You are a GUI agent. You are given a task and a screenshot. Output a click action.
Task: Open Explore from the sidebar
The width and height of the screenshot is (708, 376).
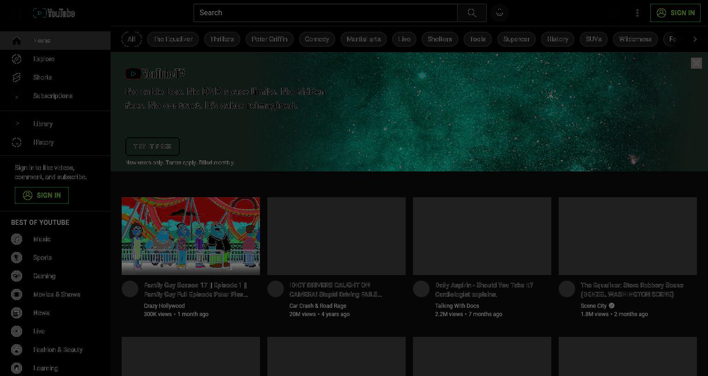(55, 59)
